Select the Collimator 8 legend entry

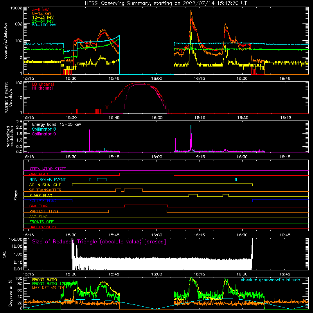point(44,129)
